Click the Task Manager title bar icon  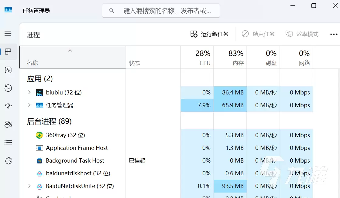tap(8, 10)
